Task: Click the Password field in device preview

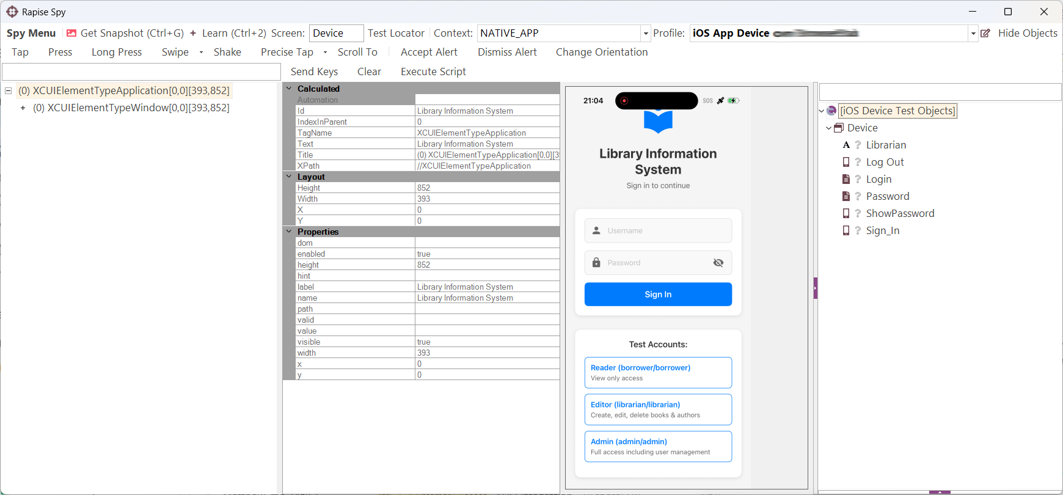Action: coord(658,263)
